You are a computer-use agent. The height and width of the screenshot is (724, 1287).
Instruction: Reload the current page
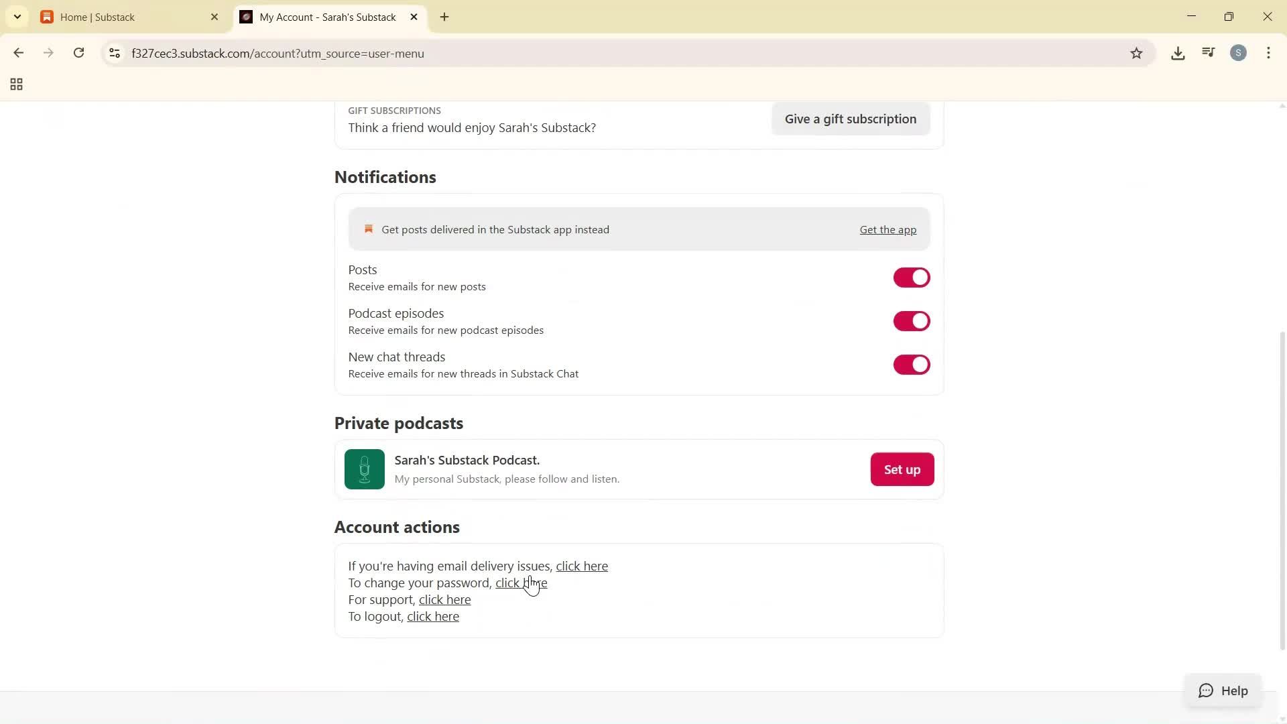pos(78,53)
